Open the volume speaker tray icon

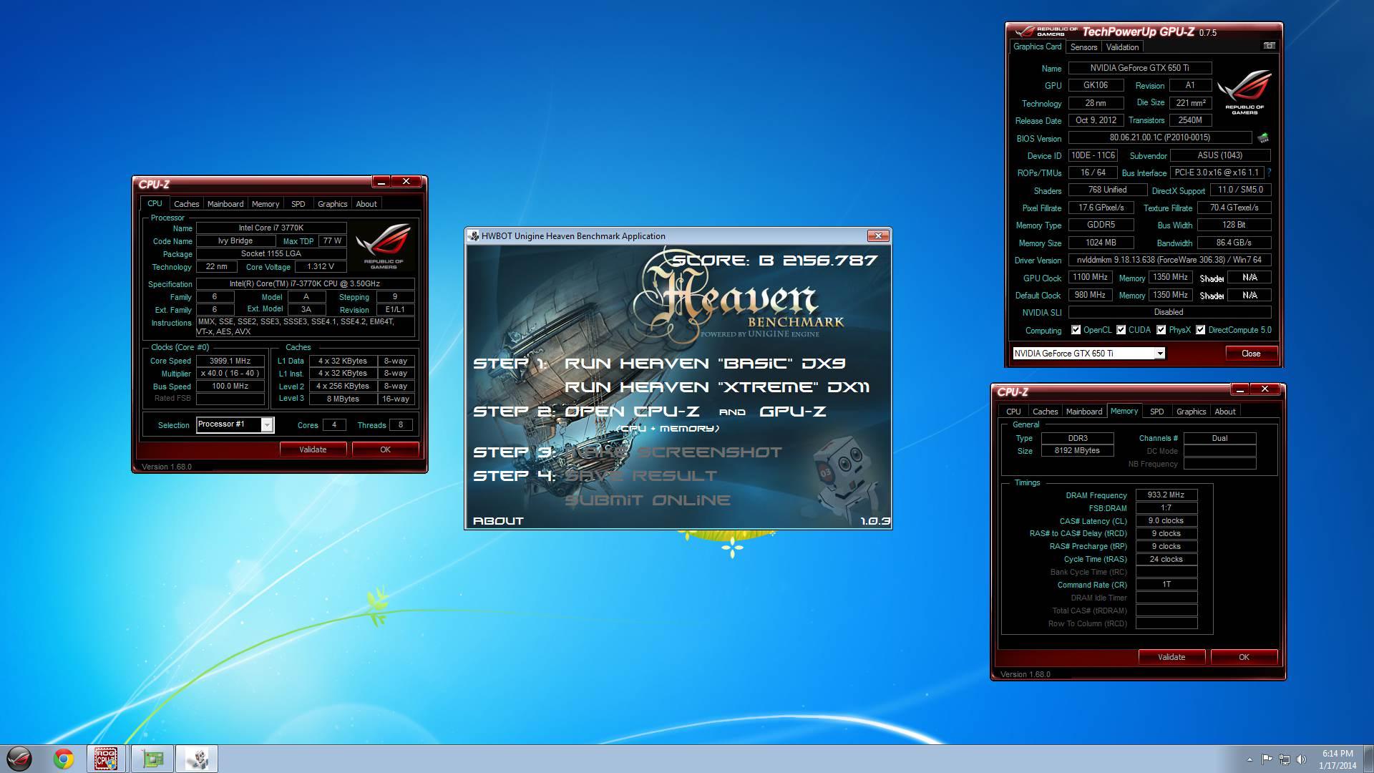click(1302, 759)
